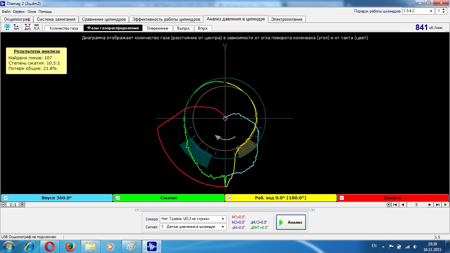Click the AUTO markers toolbar icon

point(28,27)
